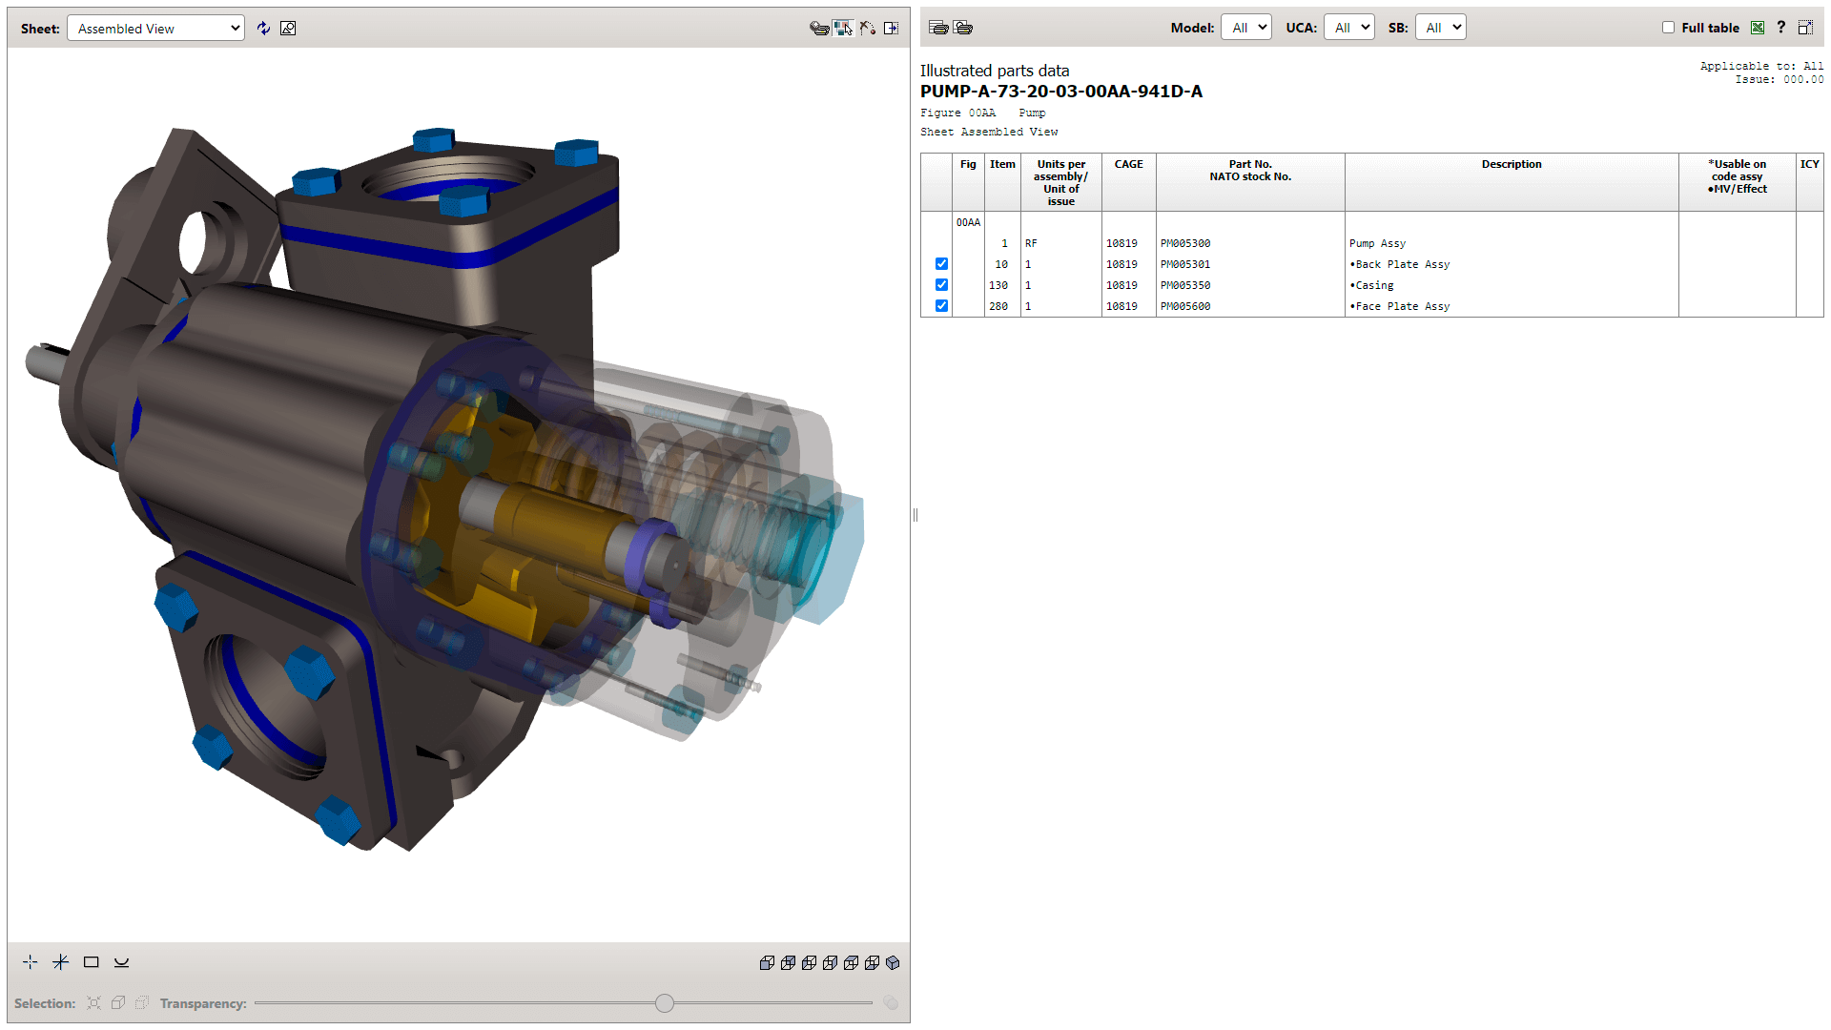Uncheck the Casing row checkbox

(x=941, y=285)
